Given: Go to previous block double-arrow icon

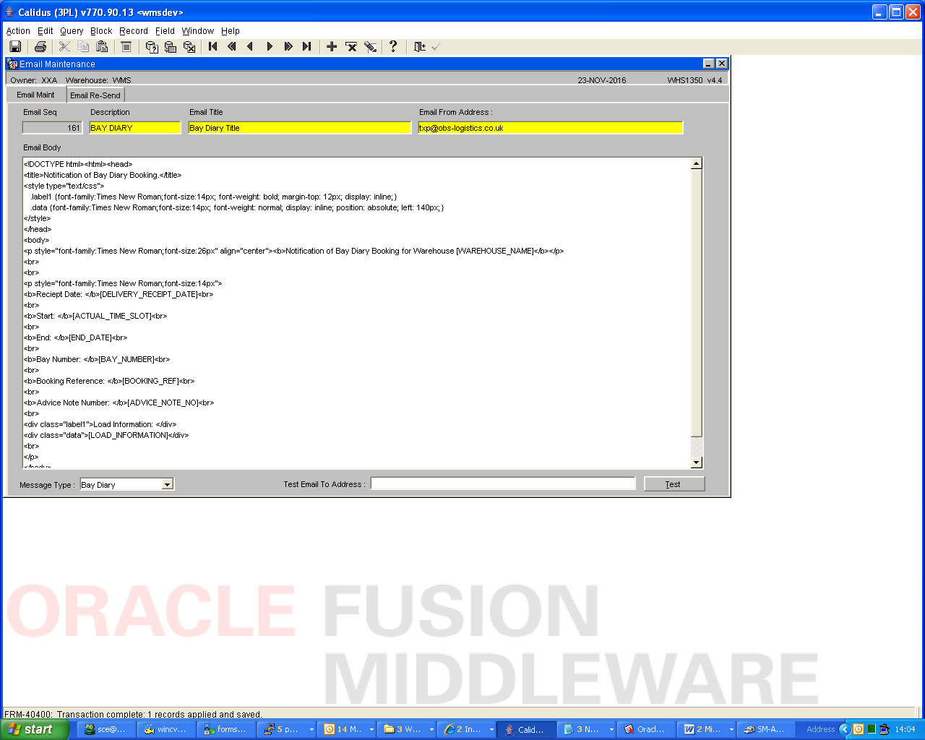Looking at the screenshot, I should pyautogui.click(x=232, y=46).
